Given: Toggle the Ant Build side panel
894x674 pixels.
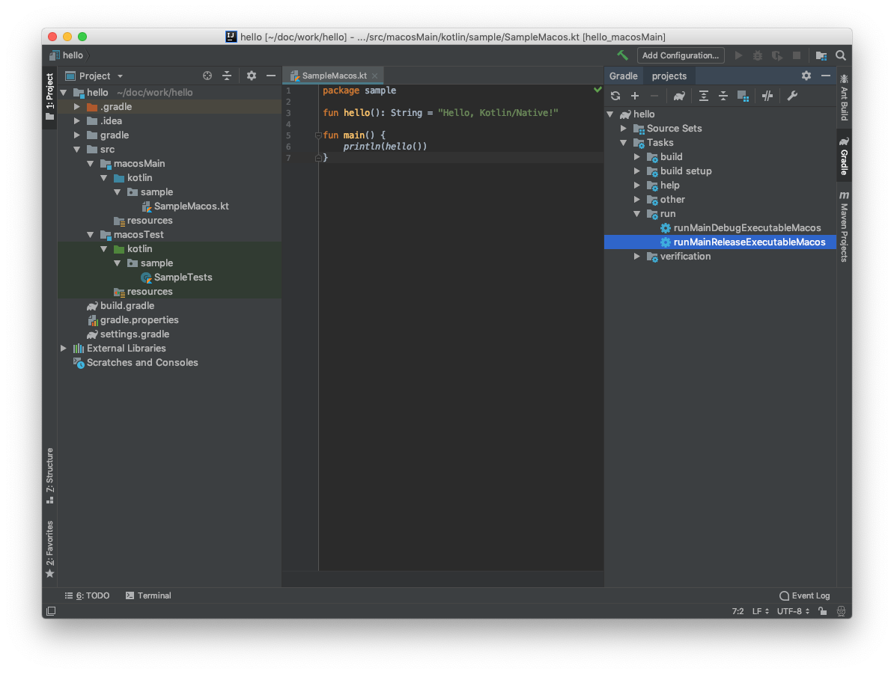Looking at the screenshot, I should pos(845,97).
